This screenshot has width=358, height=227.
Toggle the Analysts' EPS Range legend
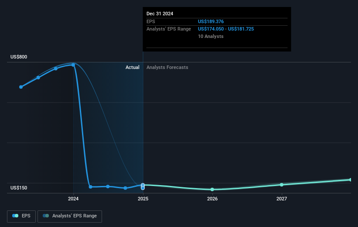(70, 216)
